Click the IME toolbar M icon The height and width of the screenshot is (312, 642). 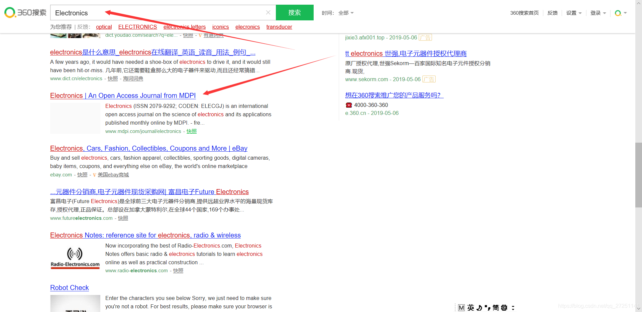point(461,308)
